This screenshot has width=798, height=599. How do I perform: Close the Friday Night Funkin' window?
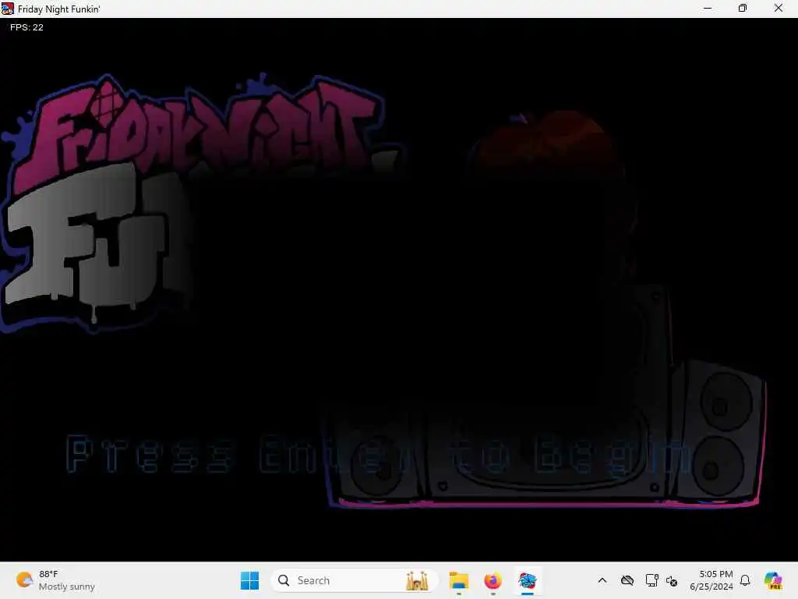click(x=779, y=8)
